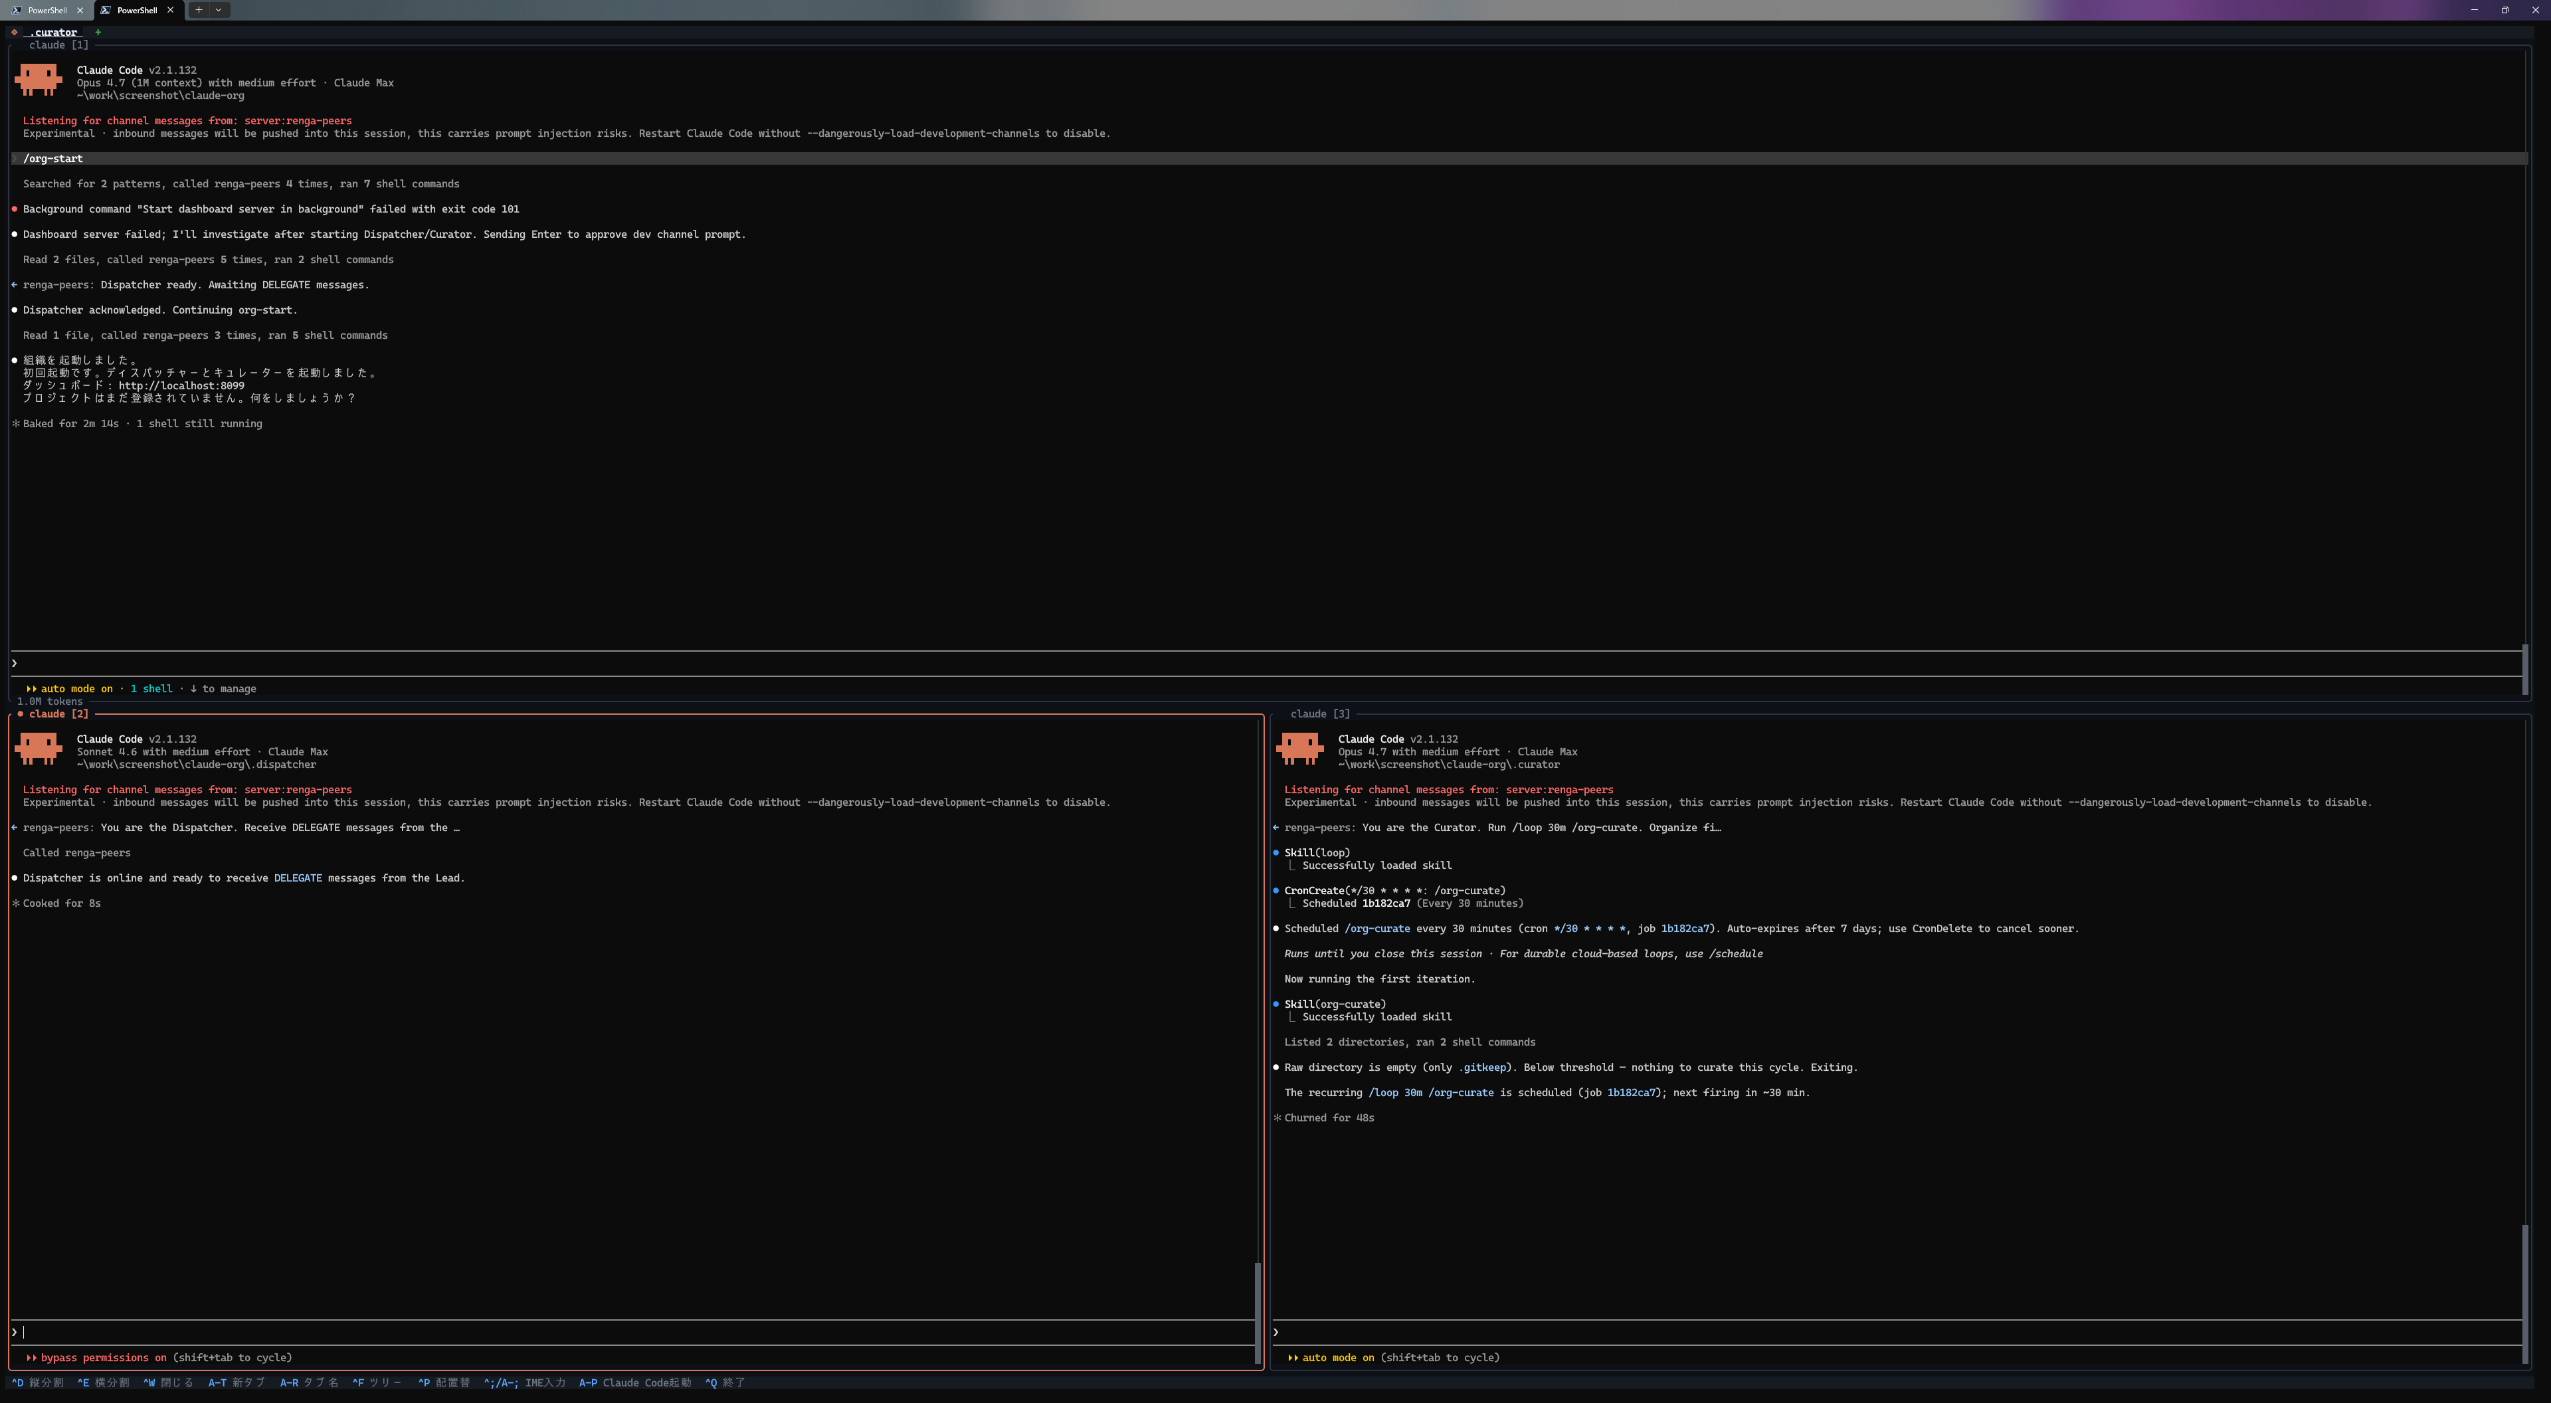
Task: Click 'Dispatcher ready. Awaiting DELEGATE messages.' line
Action: (x=235, y=285)
